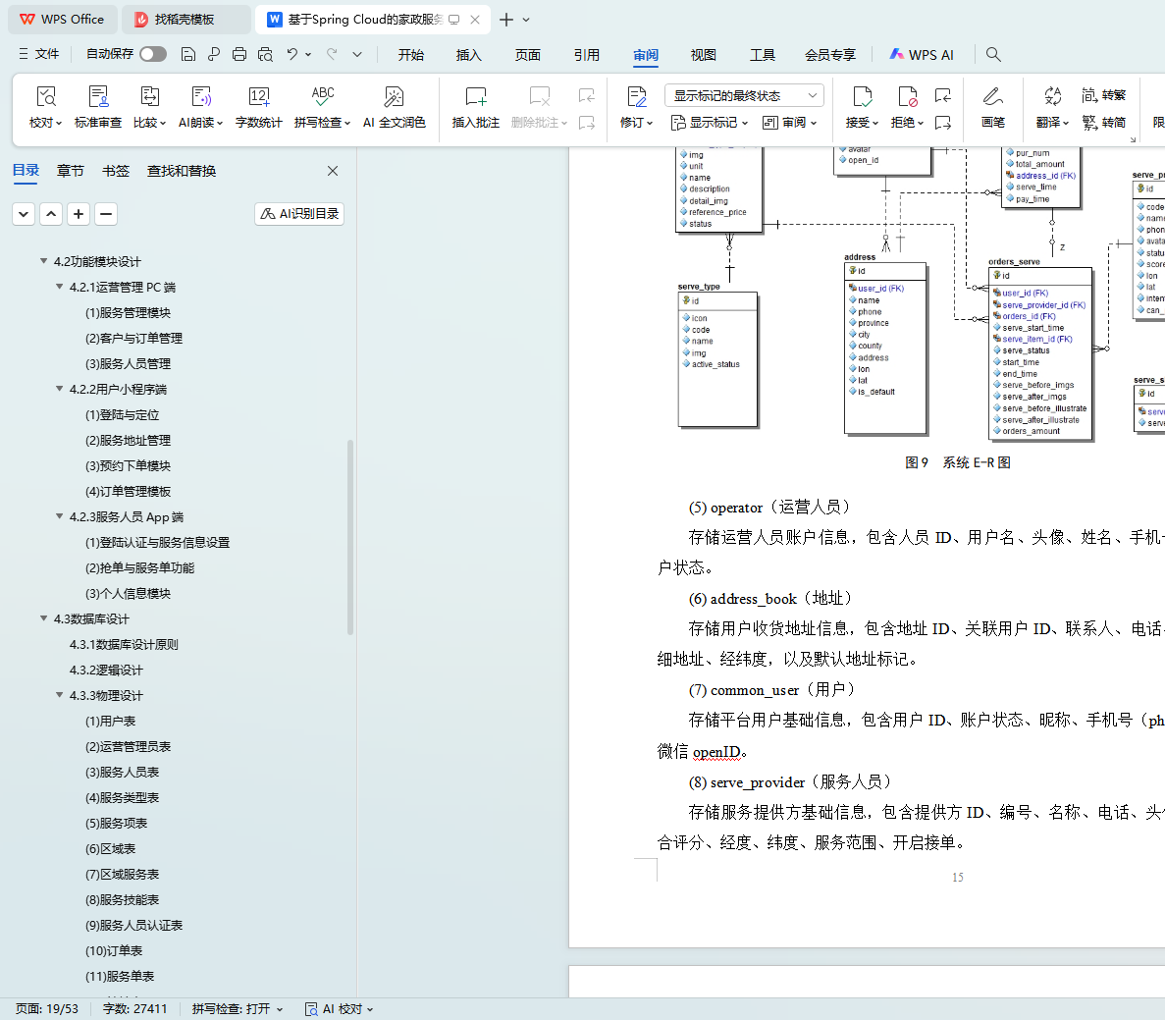Image resolution: width=1165 pixels, height=1020 pixels.
Task: Click the 校对 proofreading icon
Action: (45, 96)
